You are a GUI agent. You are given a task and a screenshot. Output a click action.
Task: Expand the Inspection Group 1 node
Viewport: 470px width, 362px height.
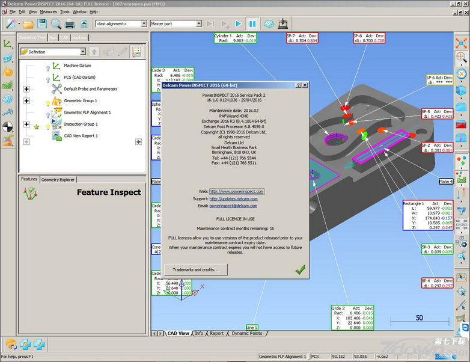pyautogui.click(x=26, y=124)
